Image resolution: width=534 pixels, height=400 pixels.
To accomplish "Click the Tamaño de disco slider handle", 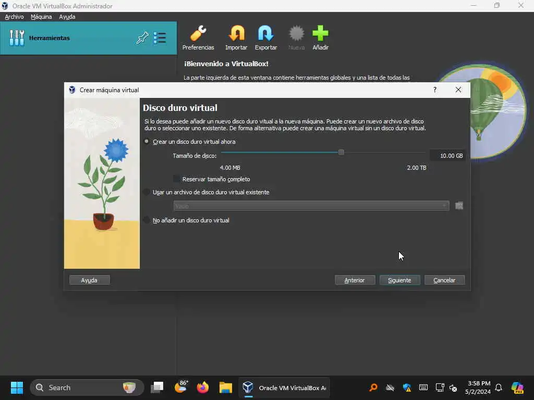I will (341, 153).
